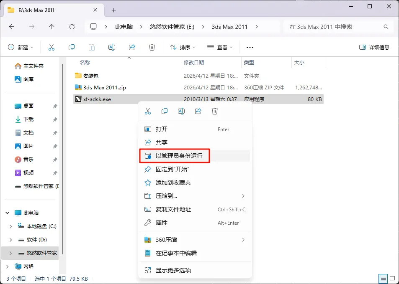Switch to details view icon in status bar
Image resolution: width=399 pixels, height=284 pixels.
pyautogui.click(x=383, y=279)
